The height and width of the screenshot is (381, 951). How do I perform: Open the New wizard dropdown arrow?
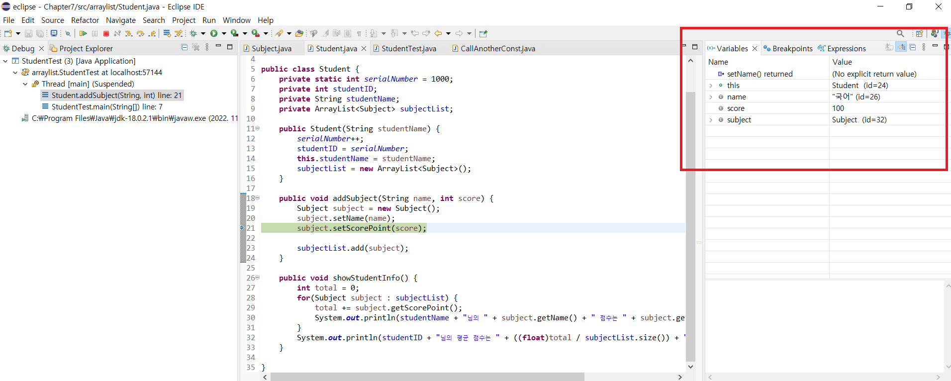[18, 33]
